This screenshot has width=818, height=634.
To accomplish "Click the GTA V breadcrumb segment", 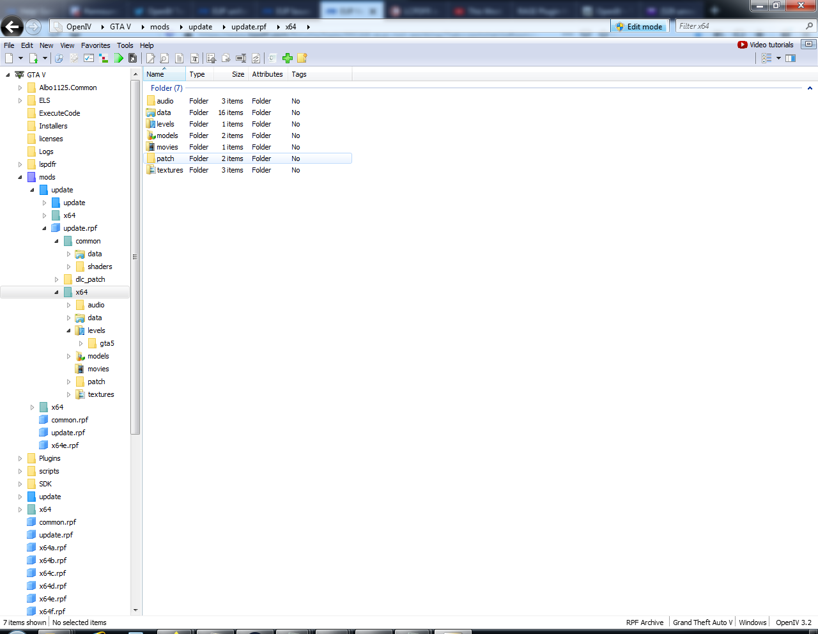I will tap(120, 27).
